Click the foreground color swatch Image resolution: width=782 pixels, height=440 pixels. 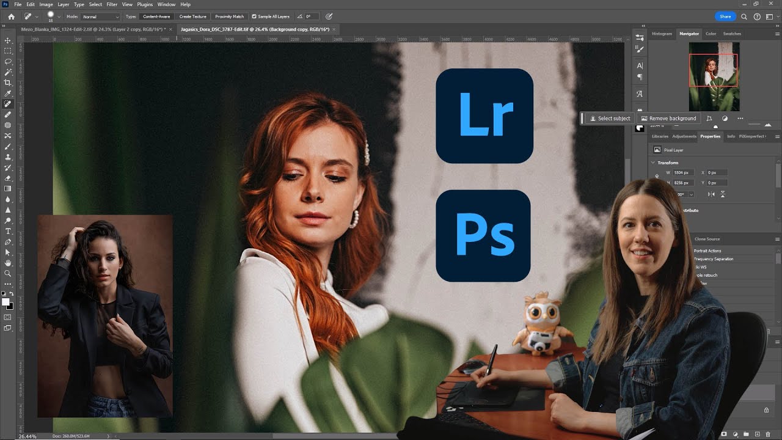coord(5,302)
